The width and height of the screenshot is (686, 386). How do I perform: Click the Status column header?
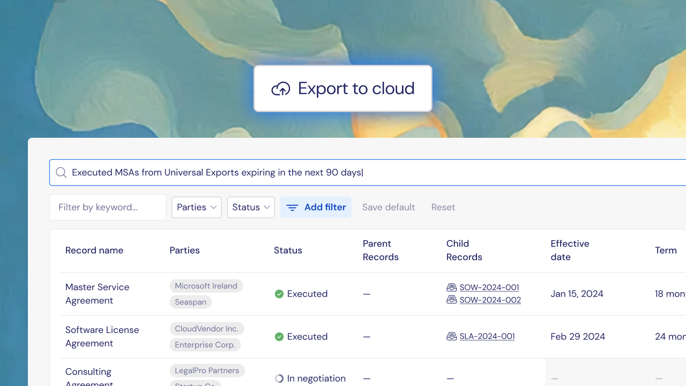(x=288, y=250)
